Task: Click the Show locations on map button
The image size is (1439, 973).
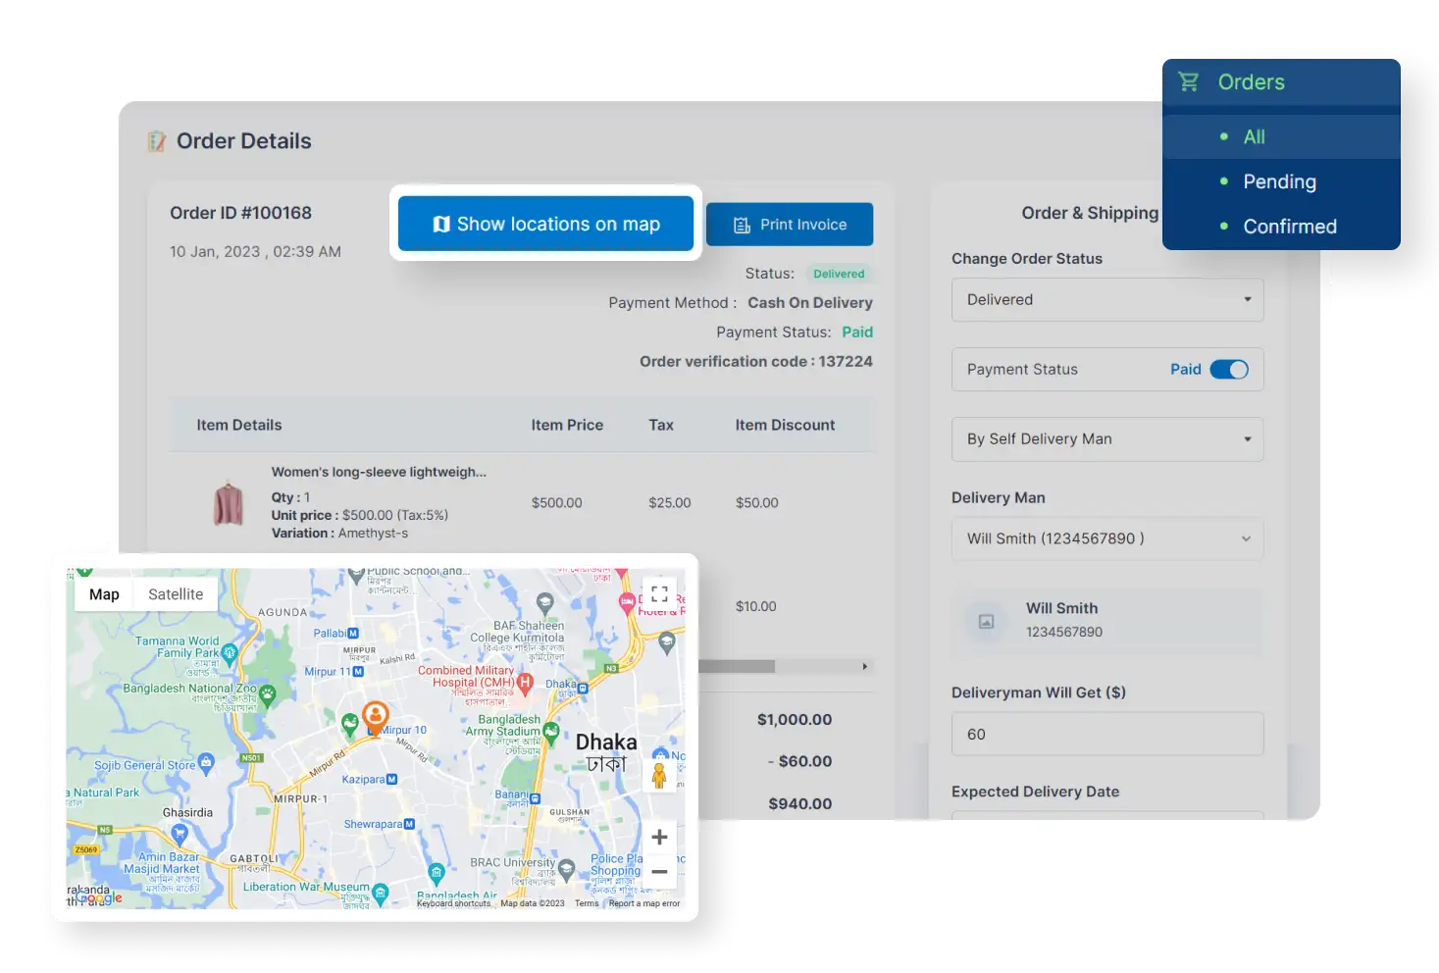Action: (545, 224)
